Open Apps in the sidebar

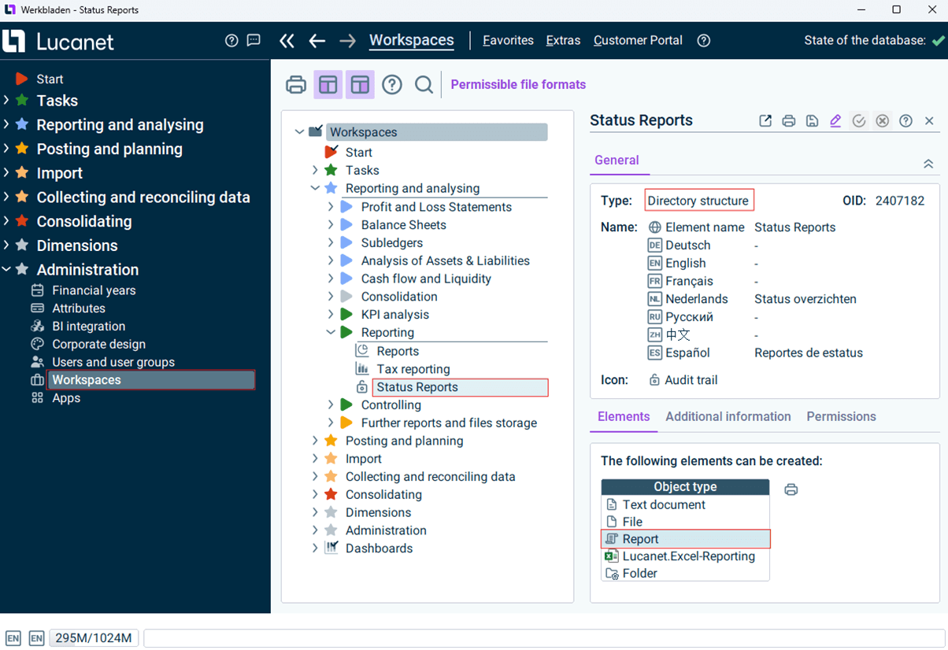66,398
